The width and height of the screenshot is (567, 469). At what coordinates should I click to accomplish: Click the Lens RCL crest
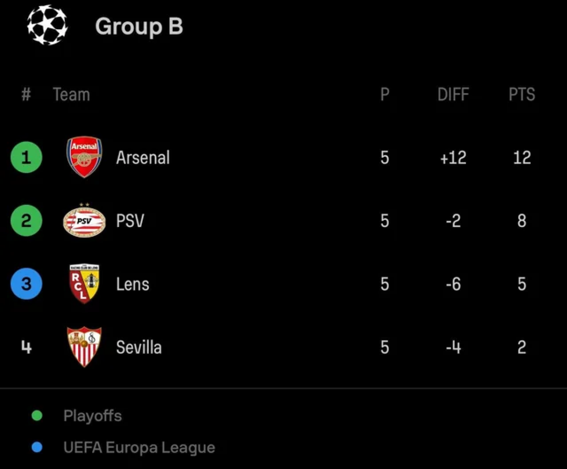point(84,284)
